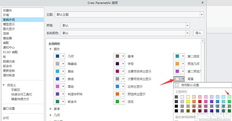Open 快速访问工具栏 customization

tap(22, 94)
